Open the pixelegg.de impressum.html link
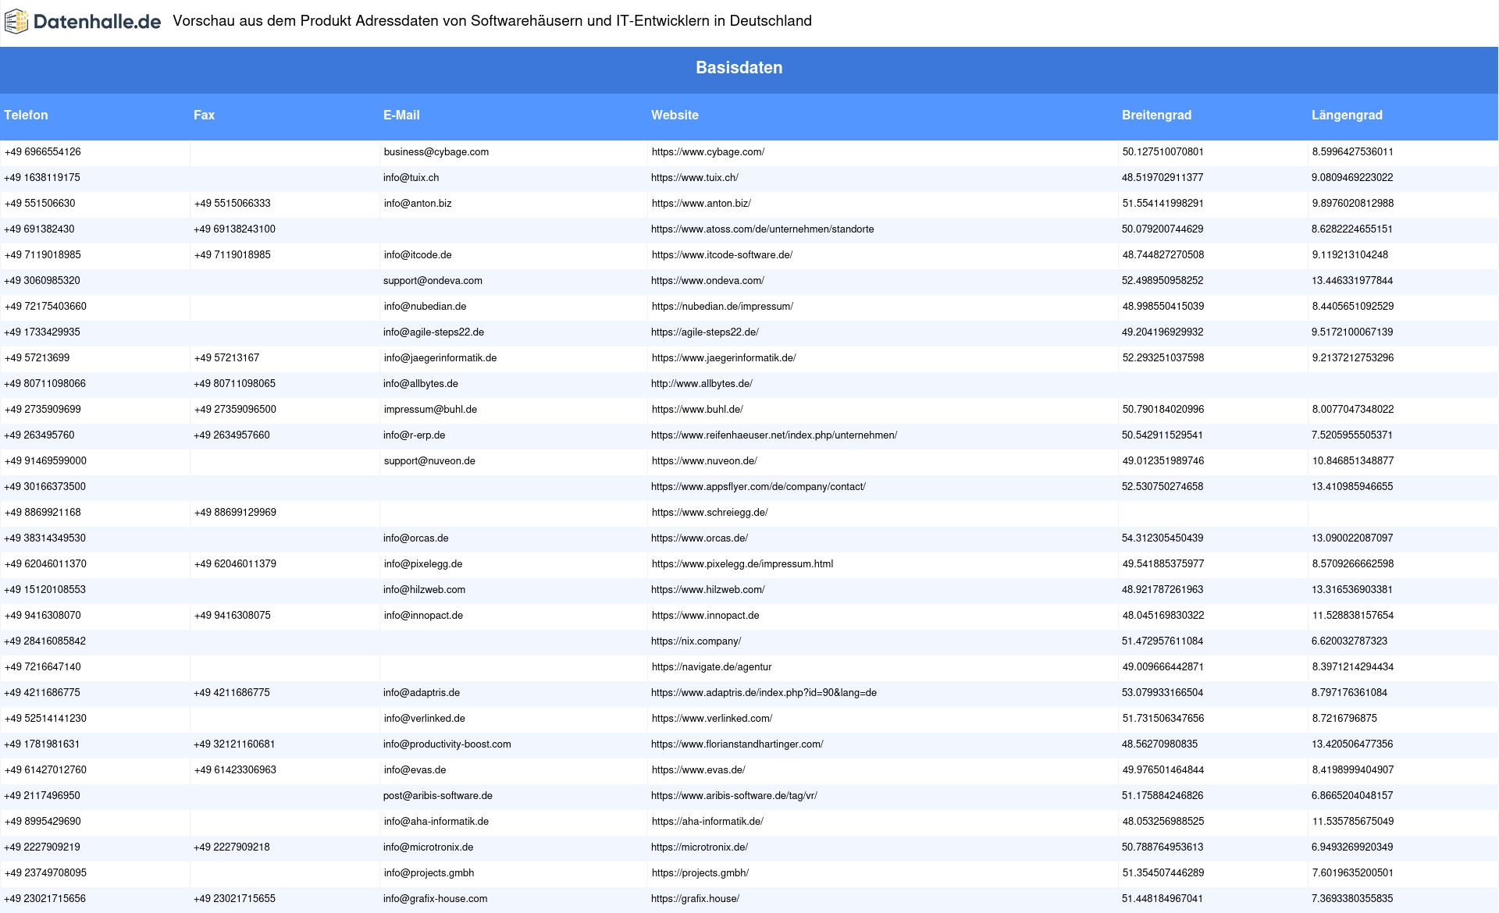The width and height of the screenshot is (1499, 913). click(742, 564)
